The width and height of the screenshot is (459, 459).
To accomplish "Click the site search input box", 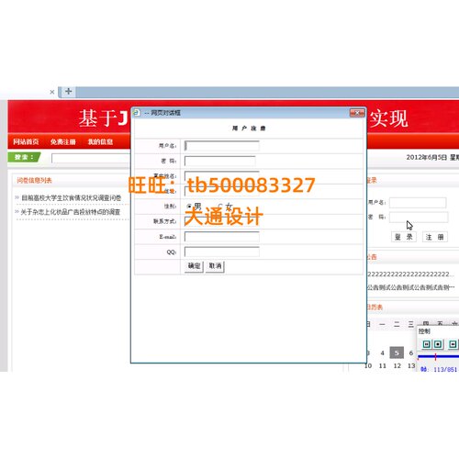I will tap(91, 158).
